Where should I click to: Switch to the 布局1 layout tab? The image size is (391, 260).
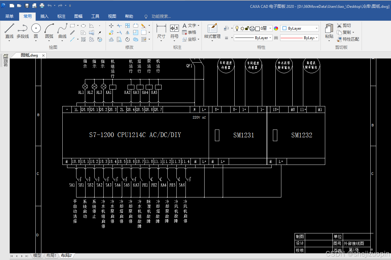tap(51, 256)
